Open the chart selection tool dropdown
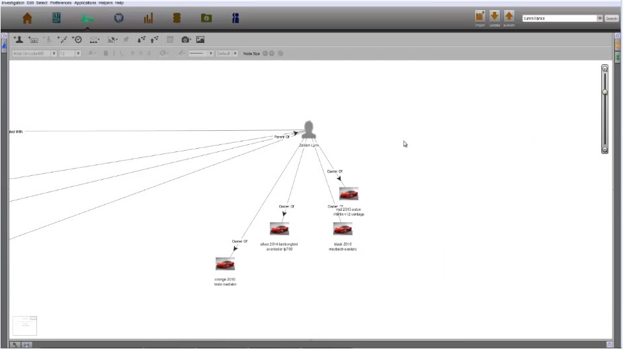The width and height of the screenshot is (623, 349). 112,40
